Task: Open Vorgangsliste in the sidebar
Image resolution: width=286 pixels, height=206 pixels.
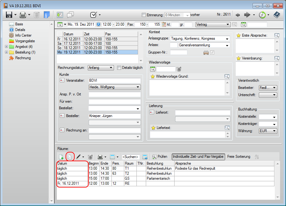Action: 25,41
